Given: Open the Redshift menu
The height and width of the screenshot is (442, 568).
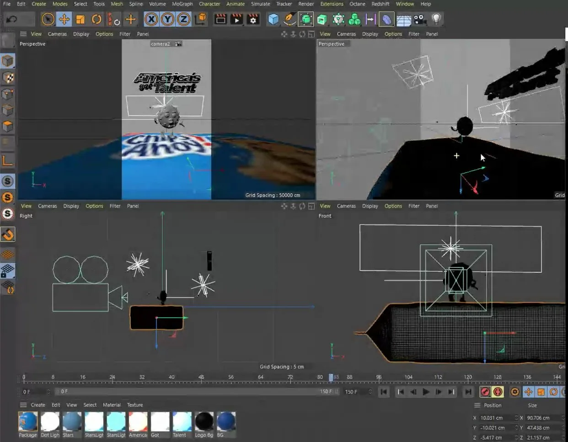Looking at the screenshot, I should pos(380,4).
